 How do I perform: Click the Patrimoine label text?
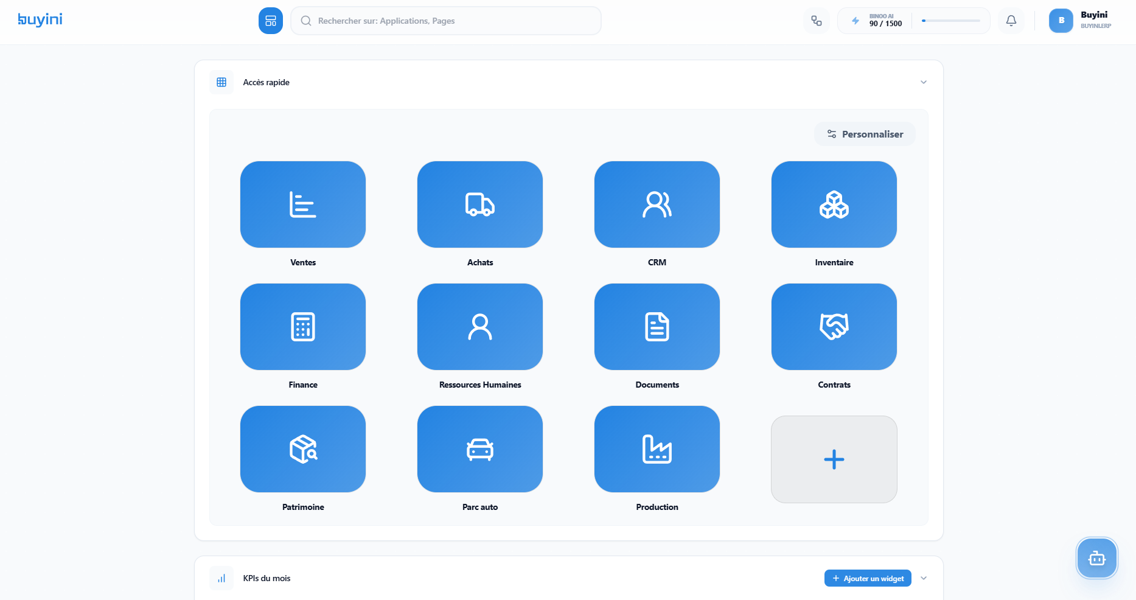(x=303, y=507)
